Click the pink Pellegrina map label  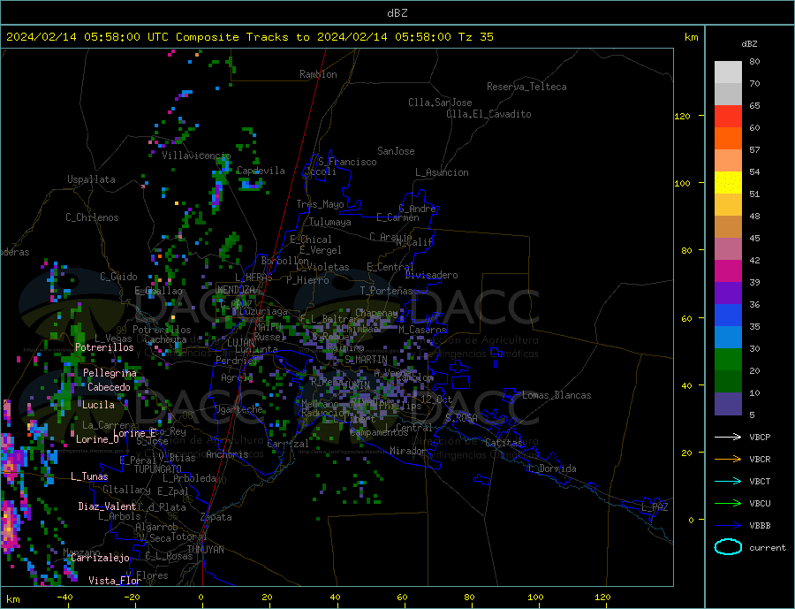(x=110, y=374)
